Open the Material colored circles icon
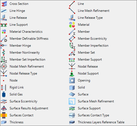The height and width of the screenshot is (126, 137). click(x=72, y=25)
